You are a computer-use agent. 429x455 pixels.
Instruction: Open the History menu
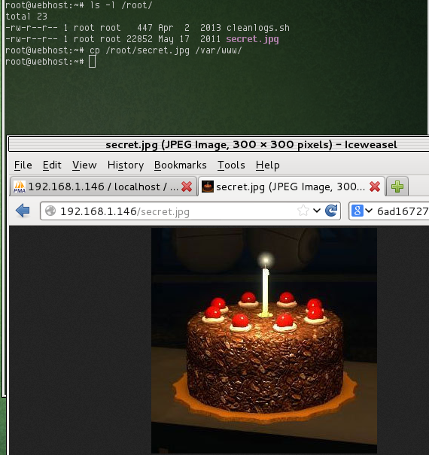click(126, 165)
